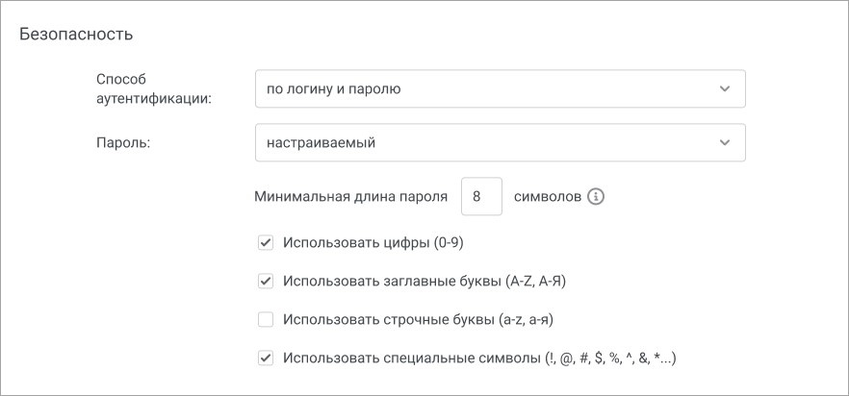The height and width of the screenshot is (396, 849).
Task: Click the info icon next to 'символов'
Action: point(596,196)
